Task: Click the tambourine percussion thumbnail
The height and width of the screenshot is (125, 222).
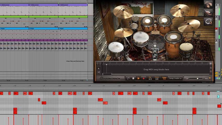Action: click(x=208, y=21)
